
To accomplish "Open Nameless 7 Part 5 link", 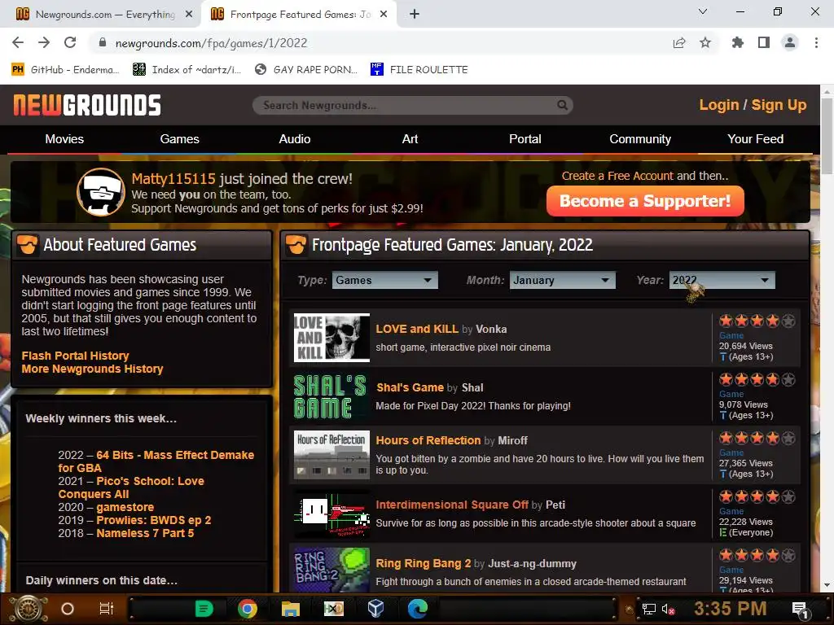I will click(145, 533).
